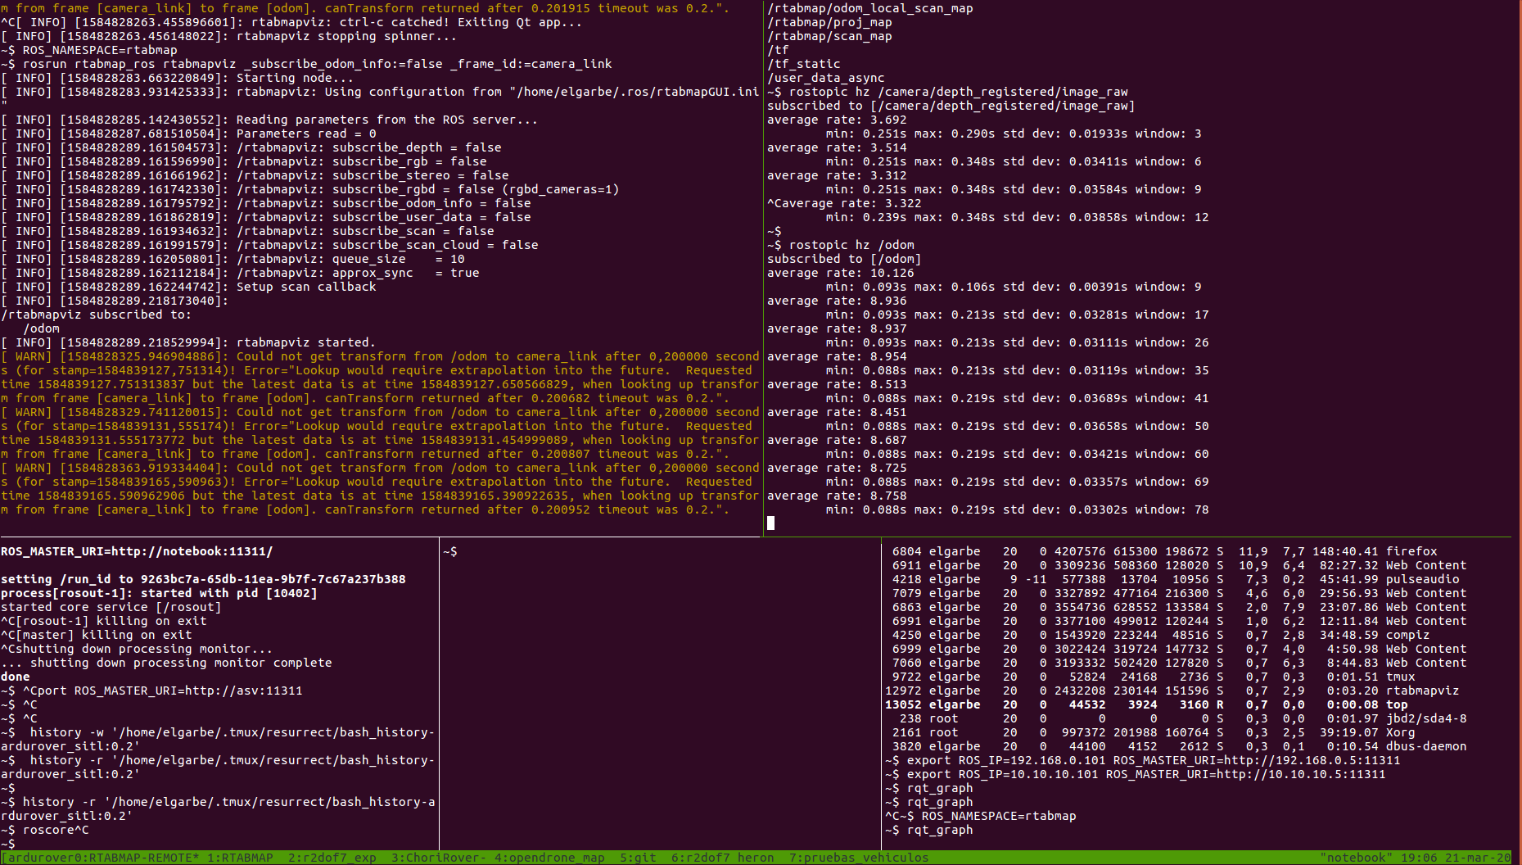Click the cursor block in rostopic hz pane
The image size is (1522, 865).
770,523
